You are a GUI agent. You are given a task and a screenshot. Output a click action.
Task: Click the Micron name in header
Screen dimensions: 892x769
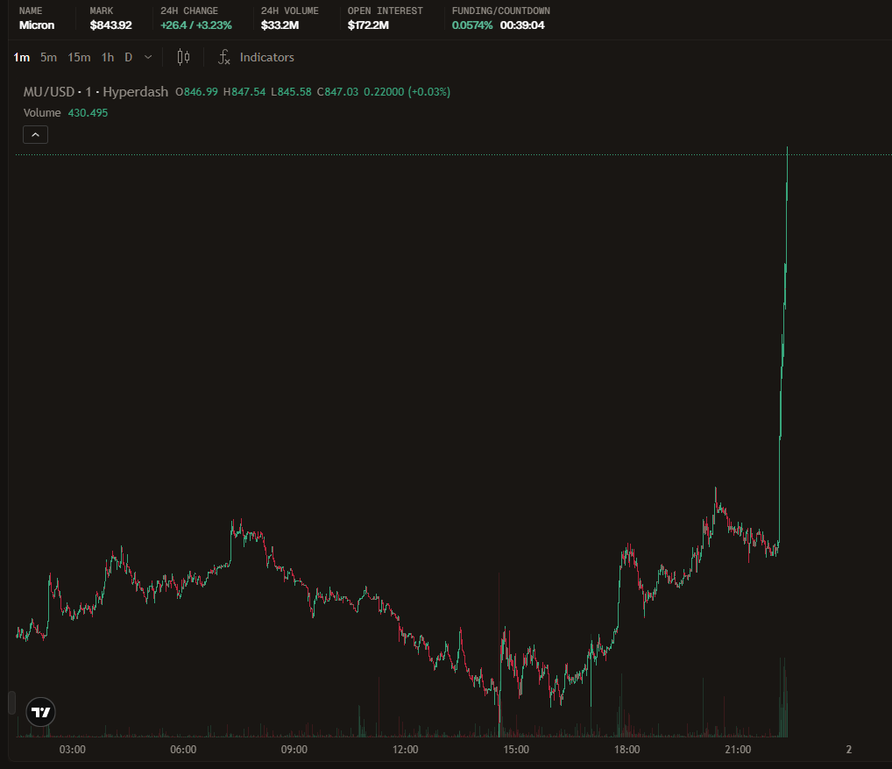click(37, 25)
